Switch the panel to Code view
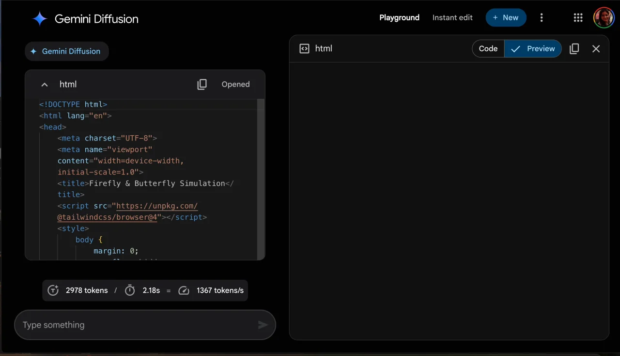Image resolution: width=620 pixels, height=356 pixels. 488,49
